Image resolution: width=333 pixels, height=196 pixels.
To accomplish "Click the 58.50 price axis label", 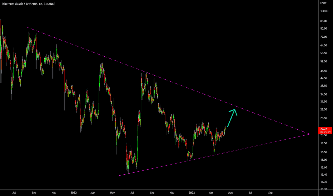I will coord(324,53).
